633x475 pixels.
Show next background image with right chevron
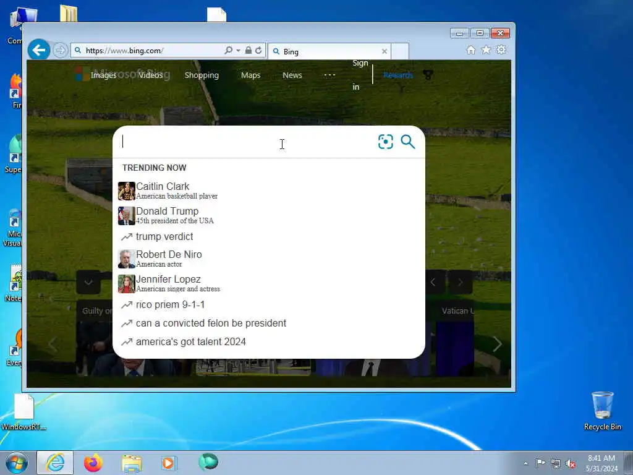click(460, 282)
